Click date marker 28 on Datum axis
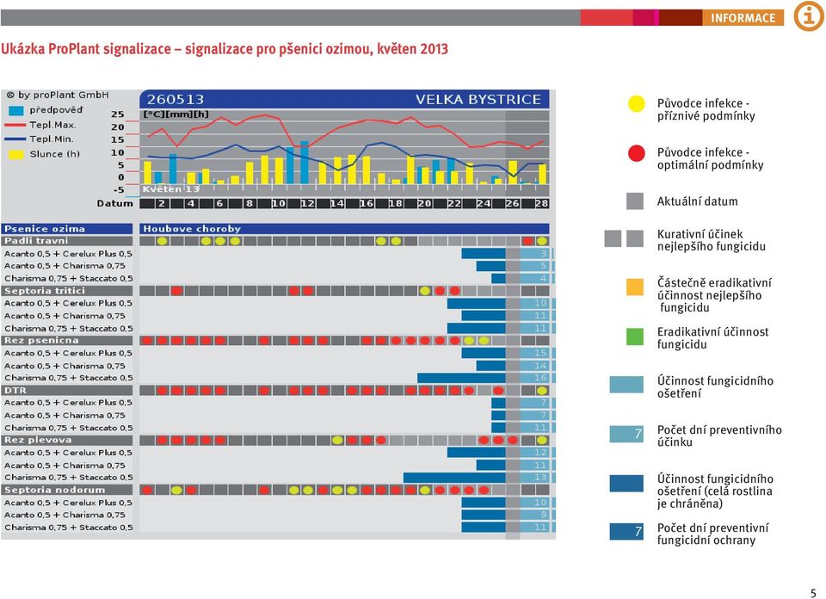Screen dimensions: 826x599 (x=541, y=203)
